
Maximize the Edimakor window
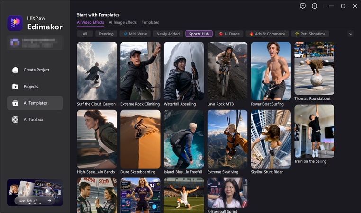tap(343, 6)
